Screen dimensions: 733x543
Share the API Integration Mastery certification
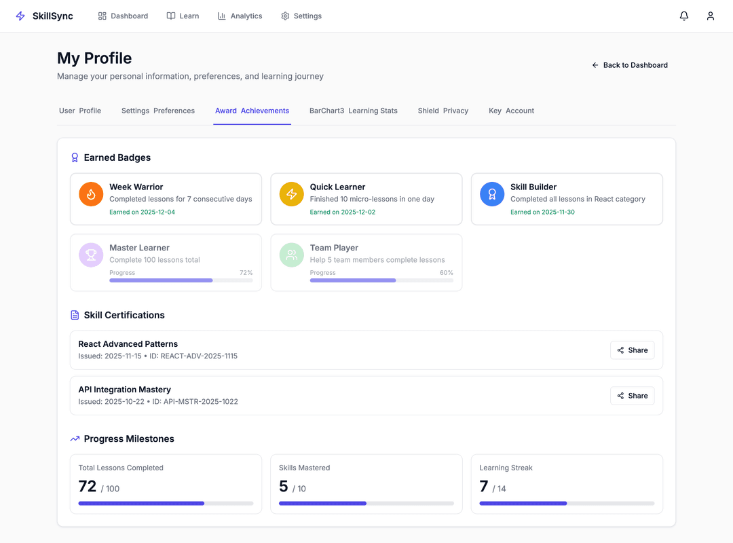pos(632,396)
